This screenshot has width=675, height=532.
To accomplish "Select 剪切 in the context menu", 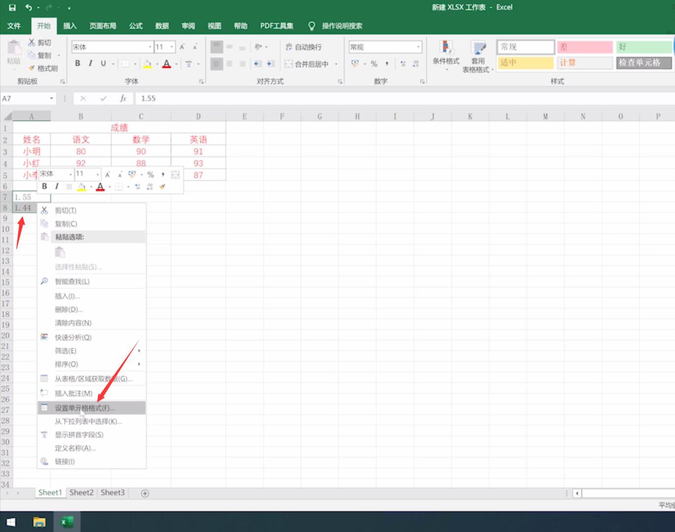I will 92,210.
